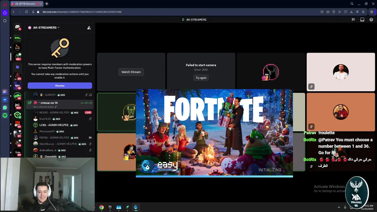The image size is (377, 212).
Task: Click the Fortnite loading splash window
Action: point(214,133)
